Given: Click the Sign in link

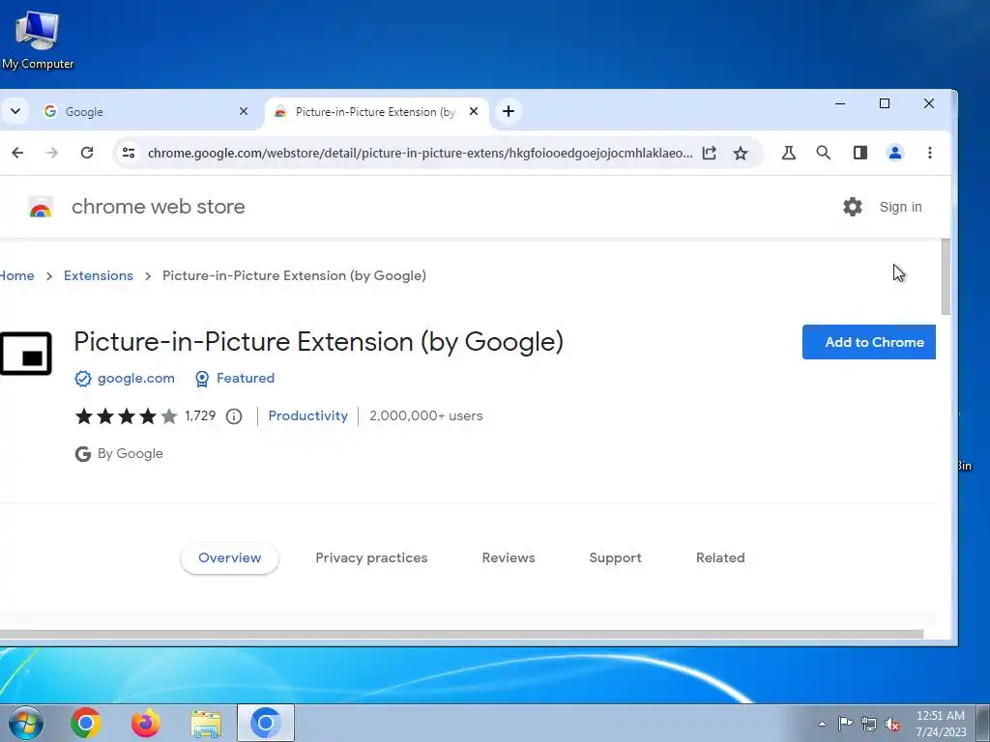Looking at the screenshot, I should pos(900,207).
